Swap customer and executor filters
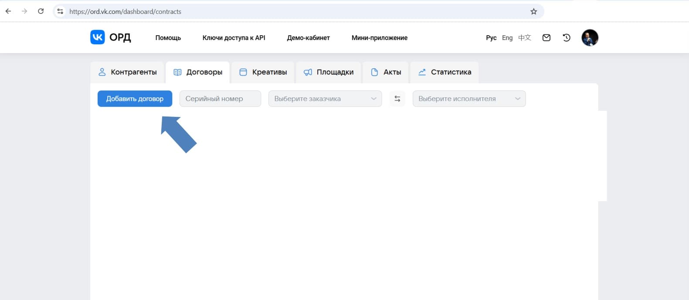 click(397, 99)
